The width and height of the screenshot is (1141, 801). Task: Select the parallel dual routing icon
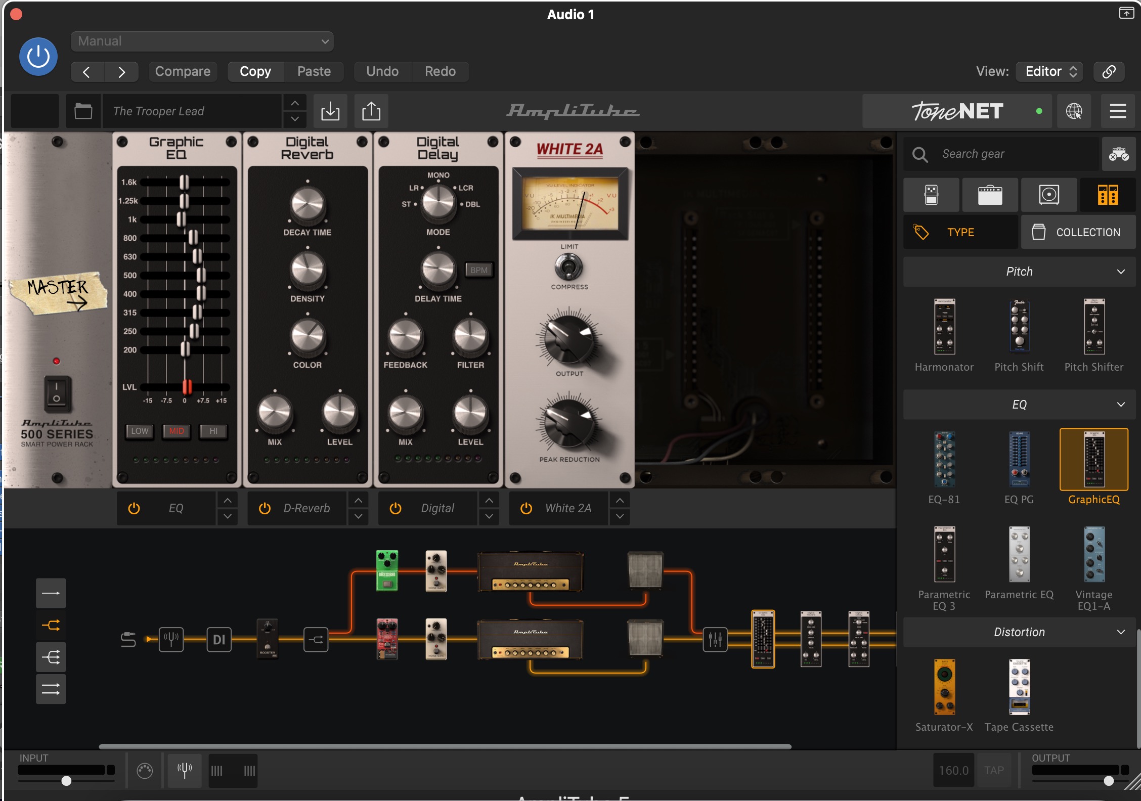point(51,689)
